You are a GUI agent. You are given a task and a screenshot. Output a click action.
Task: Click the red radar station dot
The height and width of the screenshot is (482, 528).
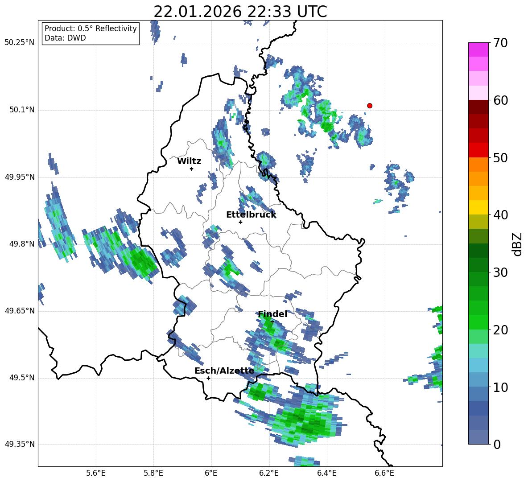369,106
